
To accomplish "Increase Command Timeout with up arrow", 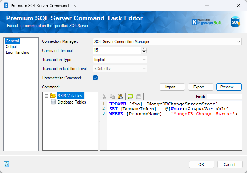I will 144,49.
